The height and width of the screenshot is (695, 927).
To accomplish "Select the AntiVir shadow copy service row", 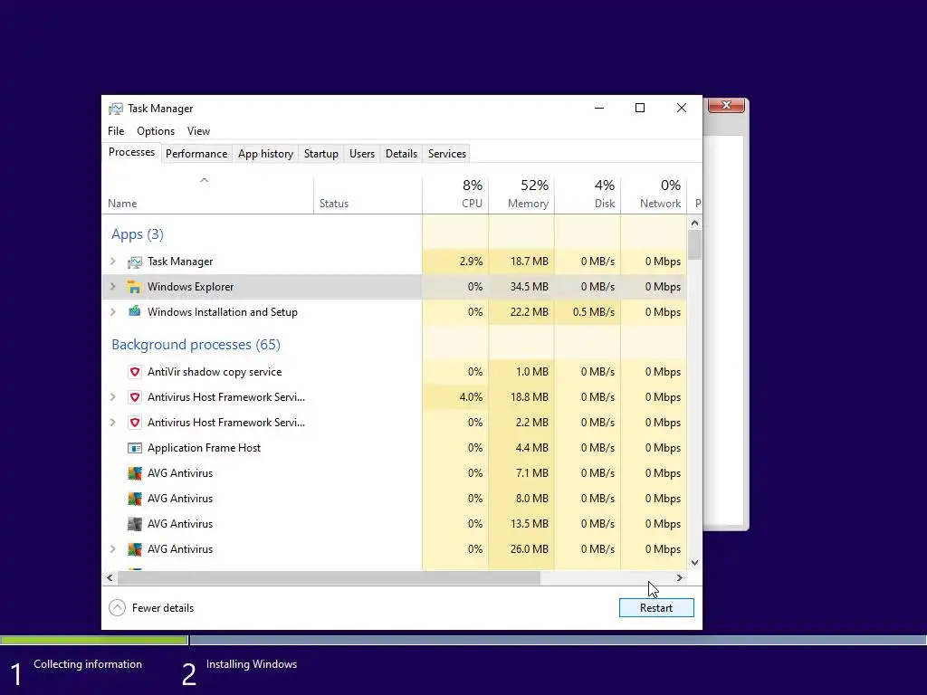I will click(395, 372).
